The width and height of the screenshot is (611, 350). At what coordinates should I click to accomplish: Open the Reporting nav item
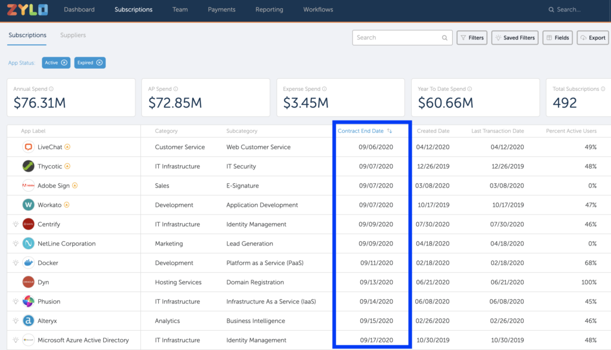[269, 10]
